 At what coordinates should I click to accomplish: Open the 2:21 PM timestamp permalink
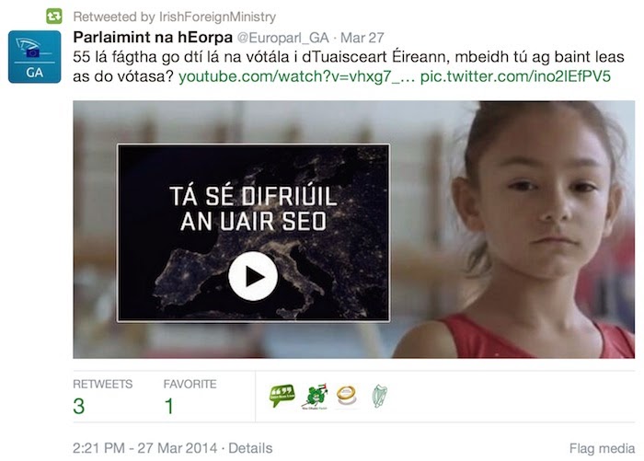[145, 448]
